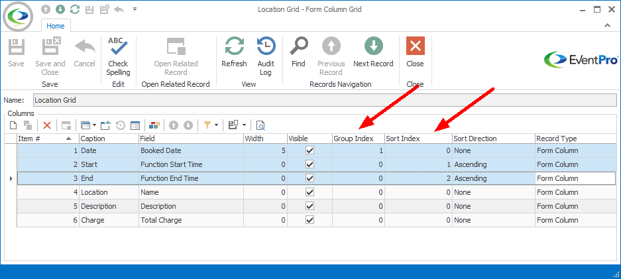Screen dimensions: 621x279
Task: Go to Next Record in ribbon
Action: tap(373, 53)
